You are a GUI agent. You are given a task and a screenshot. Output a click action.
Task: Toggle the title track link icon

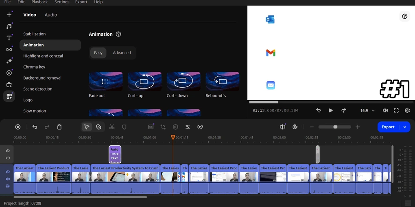pos(8,158)
